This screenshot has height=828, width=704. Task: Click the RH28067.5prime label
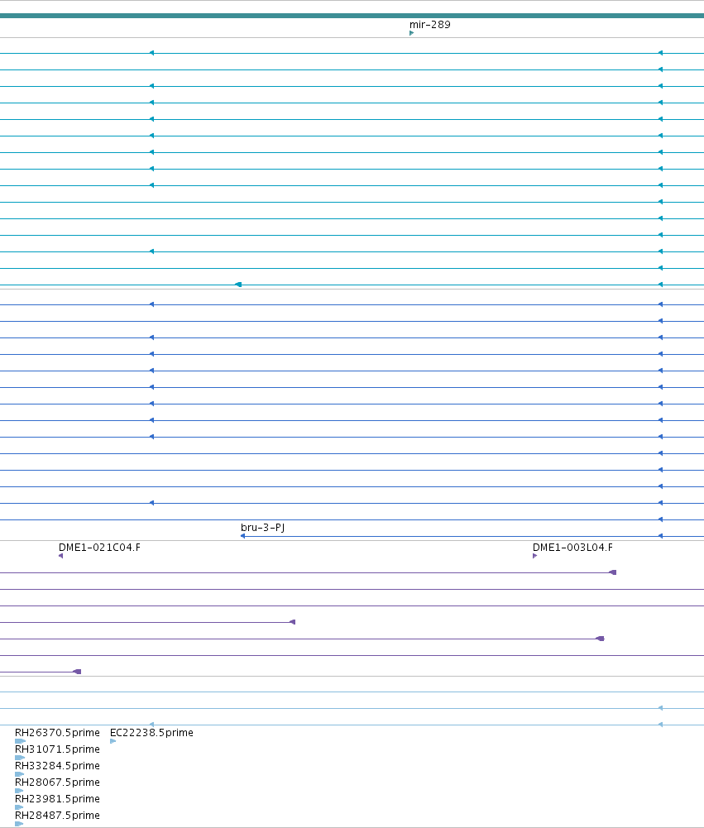[x=57, y=782]
